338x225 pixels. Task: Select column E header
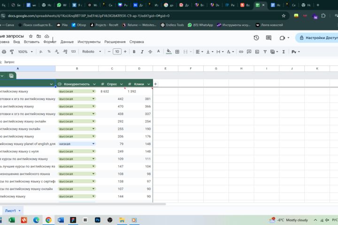click(x=165, y=68)
